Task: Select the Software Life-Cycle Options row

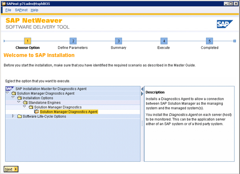Action: pyautogui.click(x=73, y=116)
